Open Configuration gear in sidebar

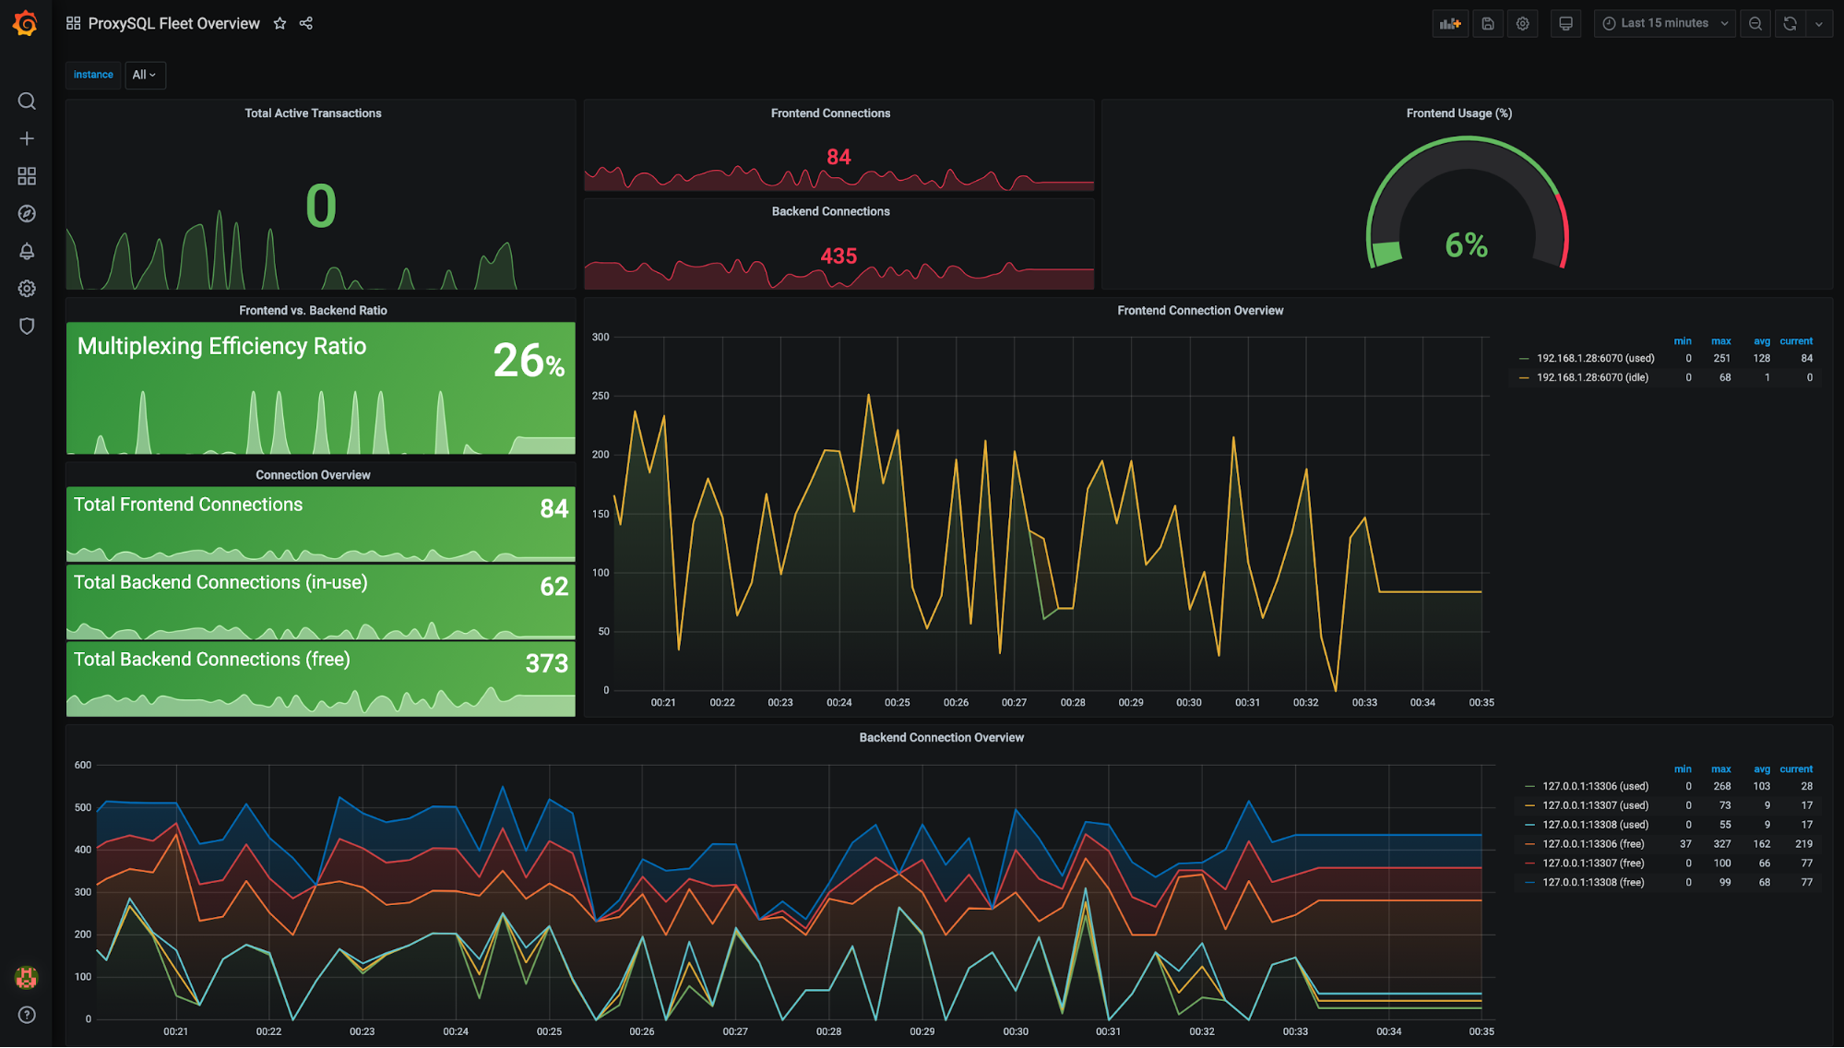coord(27,289)
